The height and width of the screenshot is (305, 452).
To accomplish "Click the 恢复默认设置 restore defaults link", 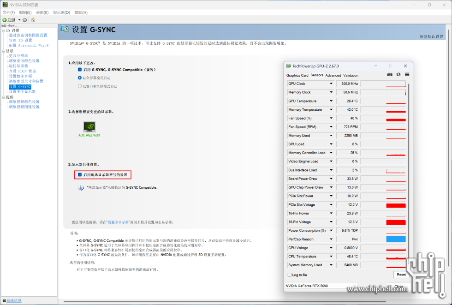I will pos(431,36).
